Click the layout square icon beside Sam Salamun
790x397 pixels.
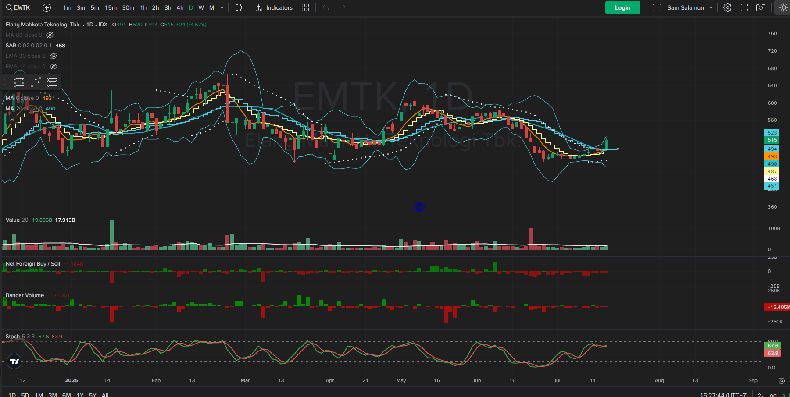tap(657, 7)
